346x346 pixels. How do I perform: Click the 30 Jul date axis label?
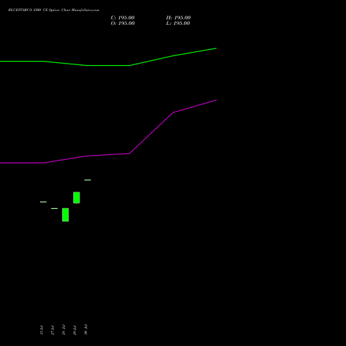pyautogui.click(x=86, y=329)
